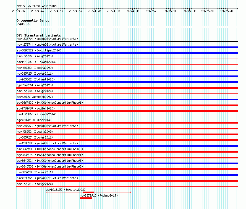Select esv2722310 (Wong2012b) variant
Viewport: 246px width, 209px height.
35,184
